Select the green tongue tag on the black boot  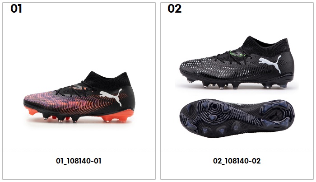click(237, 54)
